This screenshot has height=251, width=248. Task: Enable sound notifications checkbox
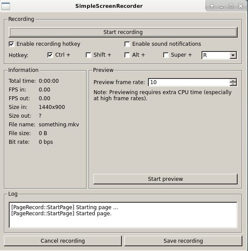(127, 44)
